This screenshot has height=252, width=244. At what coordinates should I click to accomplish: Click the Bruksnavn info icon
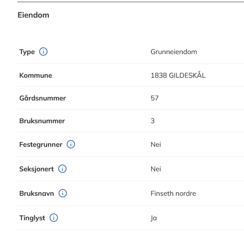pos(62,193)
